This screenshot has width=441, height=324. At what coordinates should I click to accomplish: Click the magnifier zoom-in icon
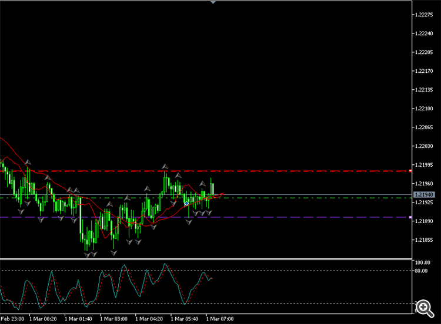point(425,308)
